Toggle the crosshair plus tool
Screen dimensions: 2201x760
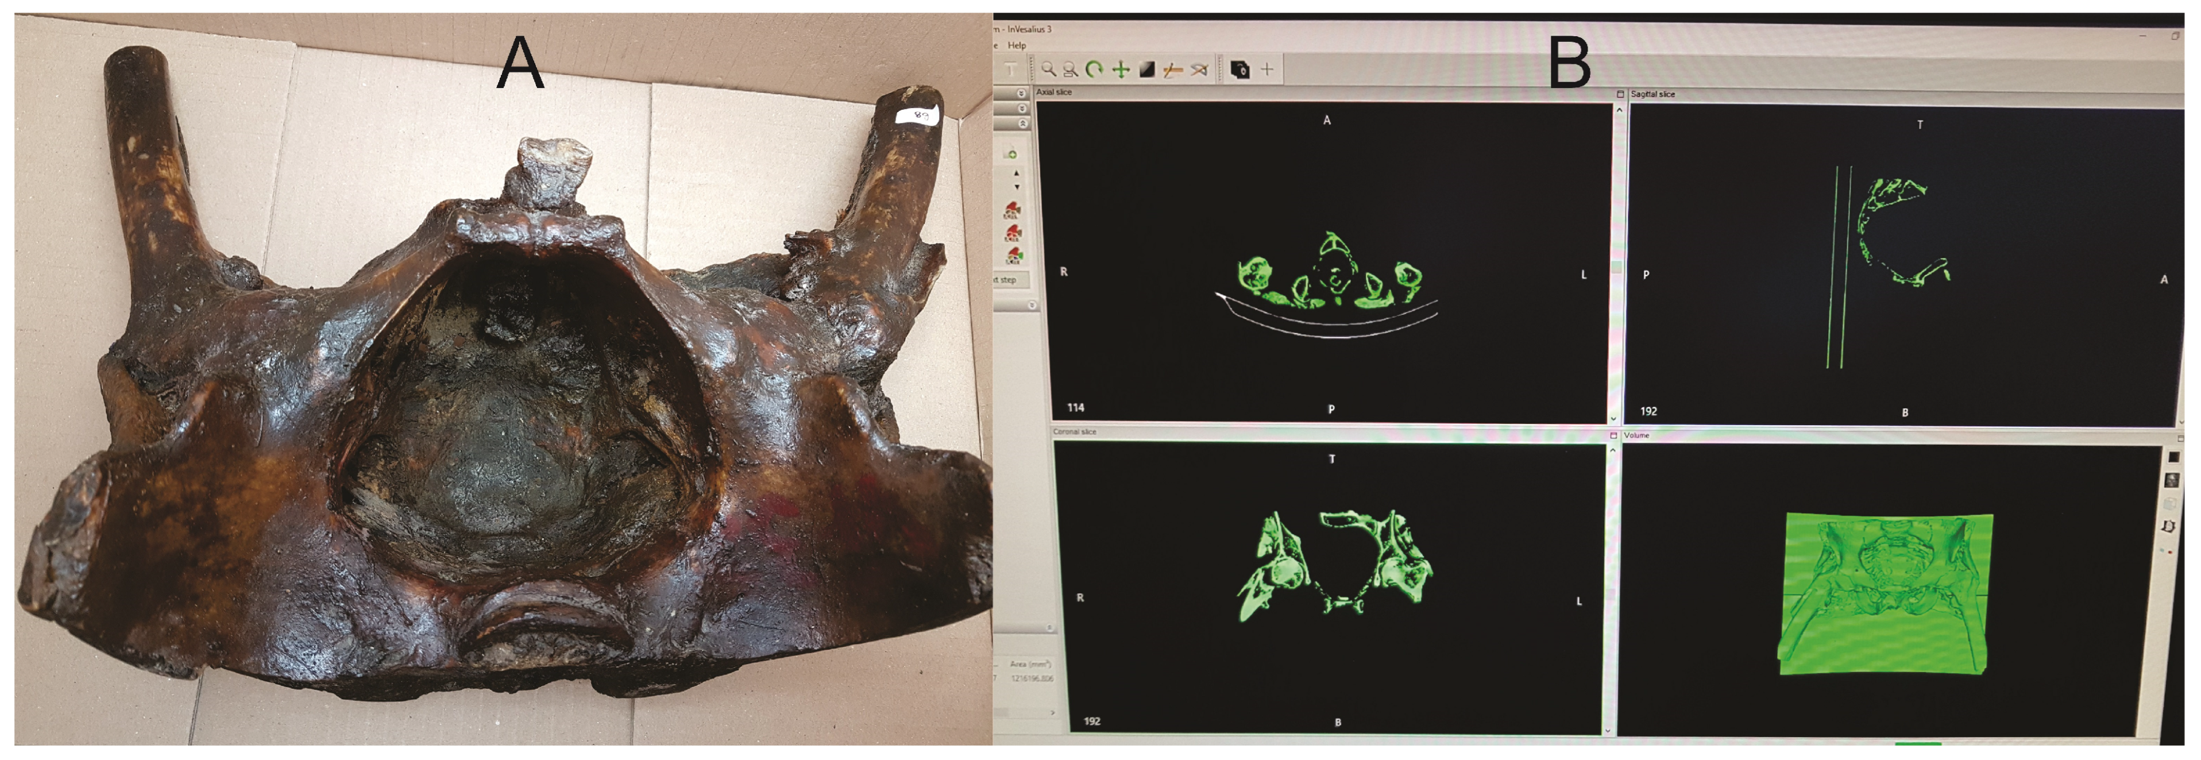point(1267,70)
